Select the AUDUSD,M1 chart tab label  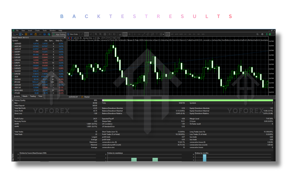click(74, 97)
